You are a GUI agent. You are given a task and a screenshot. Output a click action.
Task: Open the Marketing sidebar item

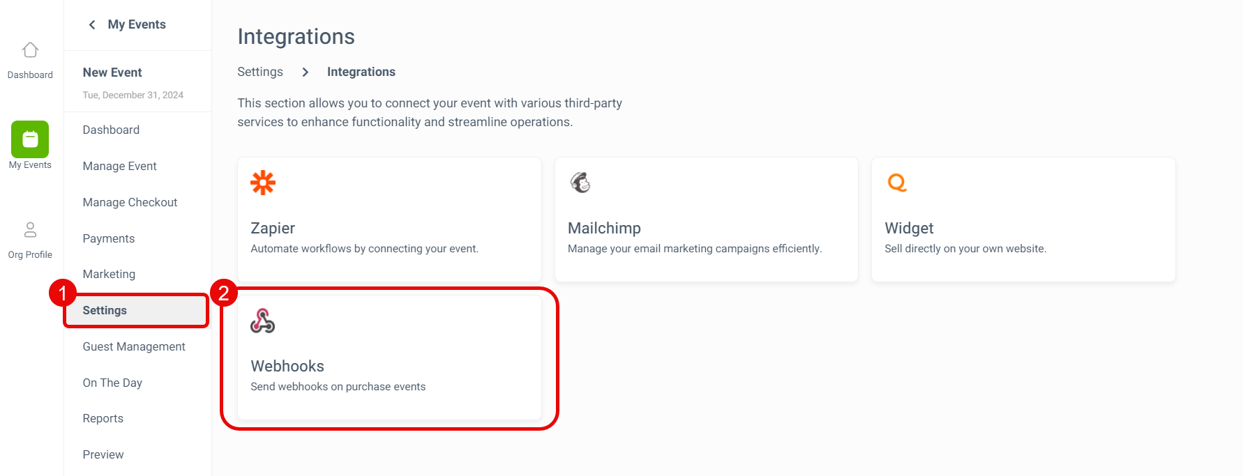109,274
